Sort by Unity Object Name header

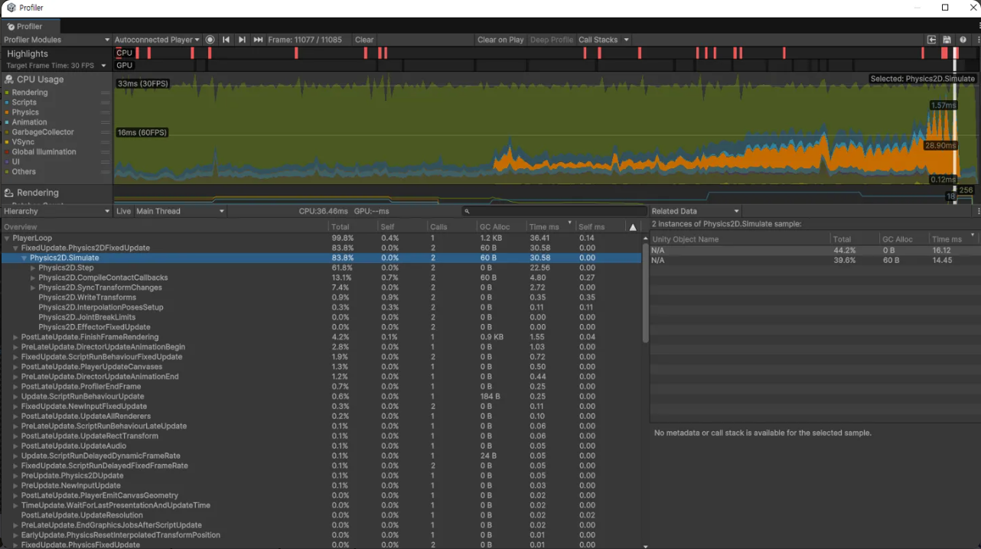pos(739,239)
